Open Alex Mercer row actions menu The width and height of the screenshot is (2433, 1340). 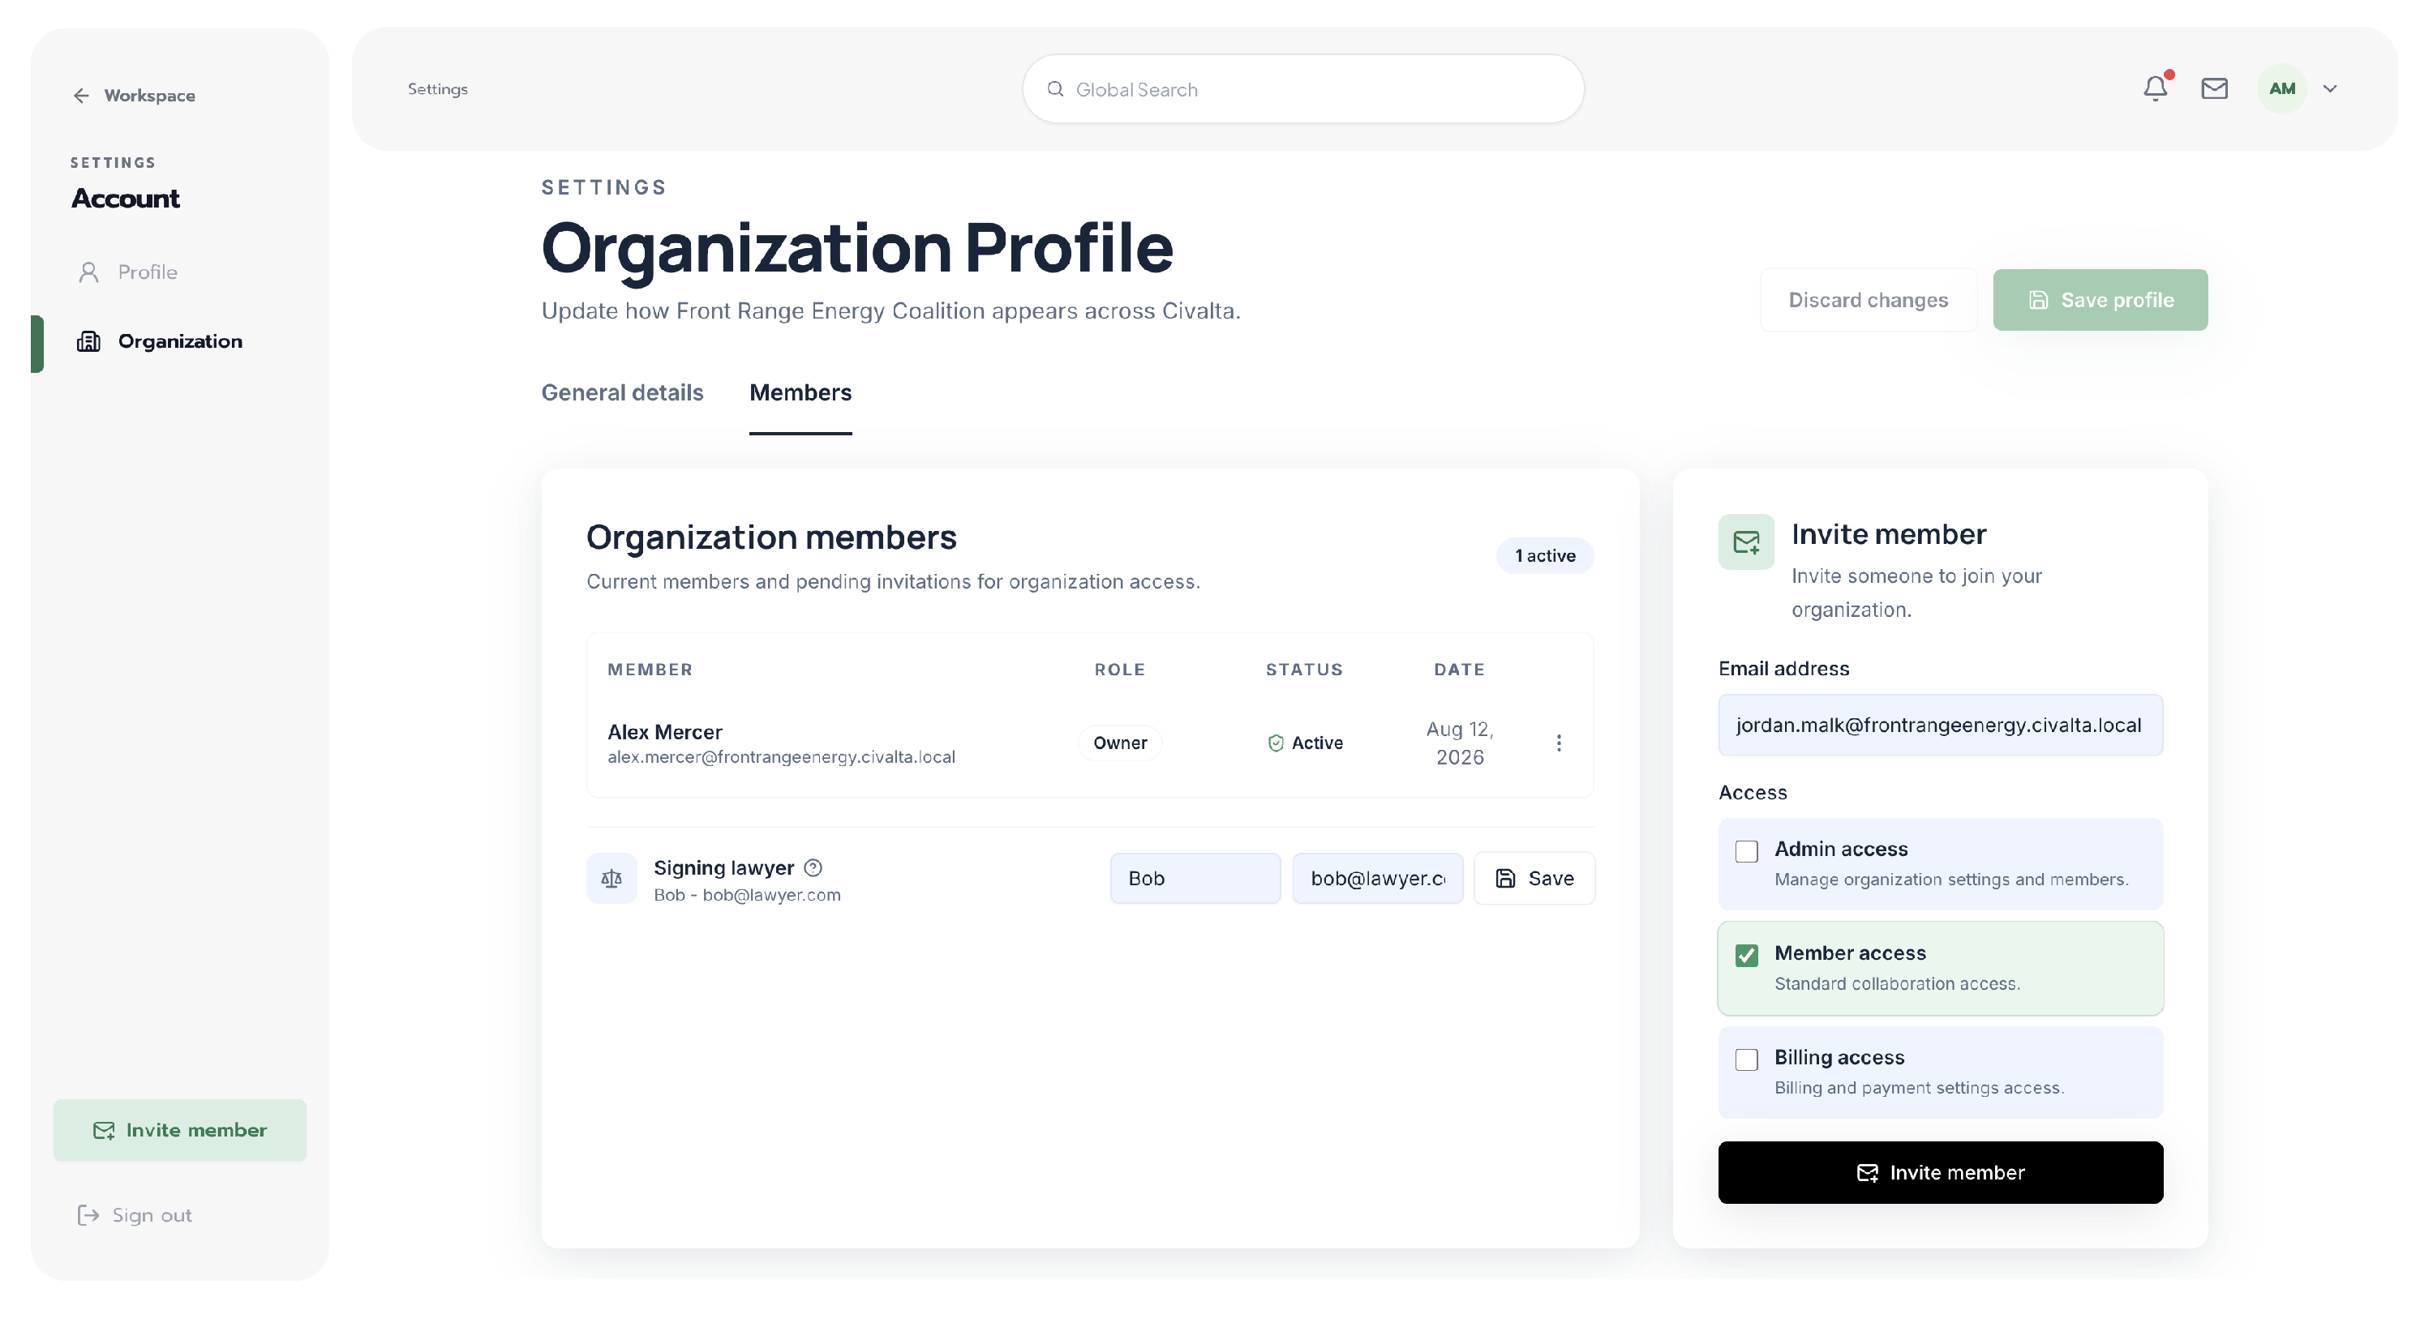(1559, 743)
